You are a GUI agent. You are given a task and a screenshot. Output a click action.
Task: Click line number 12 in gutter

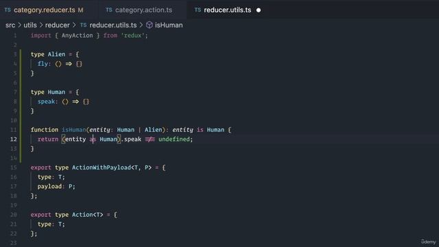tap(14, 139)
